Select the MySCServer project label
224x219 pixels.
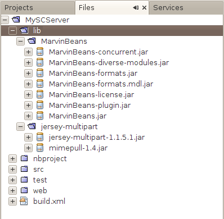pos(47,20)
